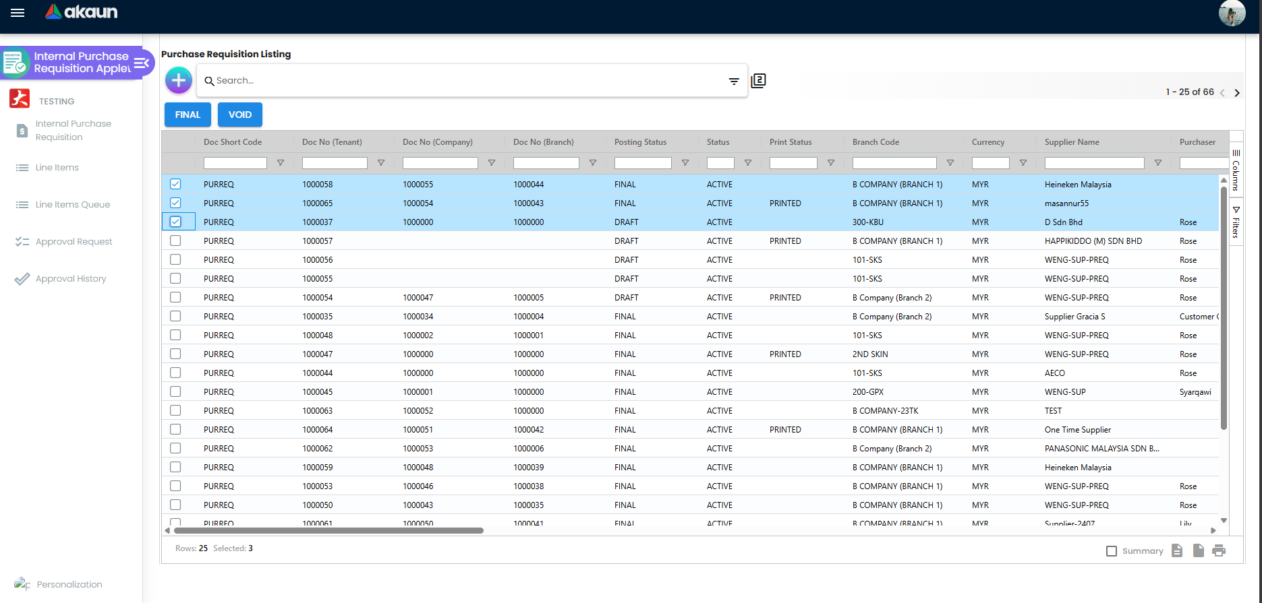Click the blank document export icon
This screenshot has width=1262, height=603.
pyautogui.click(x=1199, y=550)
